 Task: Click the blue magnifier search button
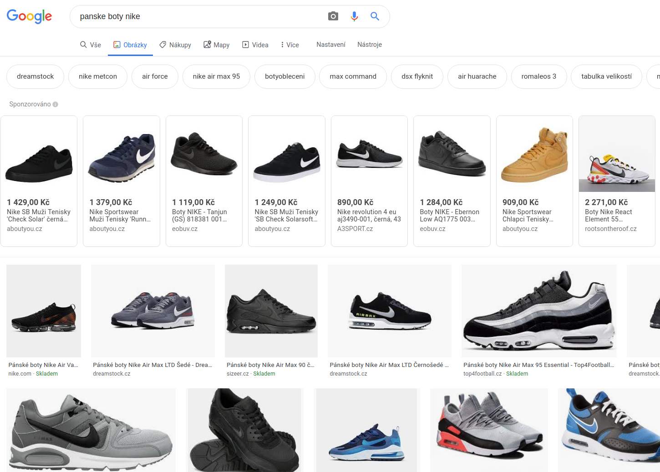pos(375,16)
